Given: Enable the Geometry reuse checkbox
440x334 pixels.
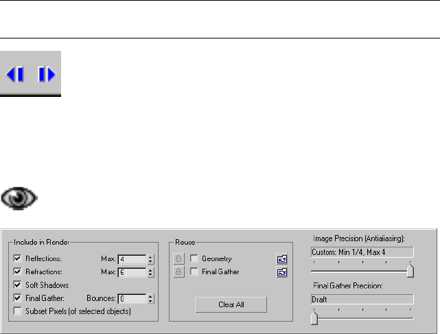Looking at the screenshot, I should pyautogui.click(x=194, y=258).
